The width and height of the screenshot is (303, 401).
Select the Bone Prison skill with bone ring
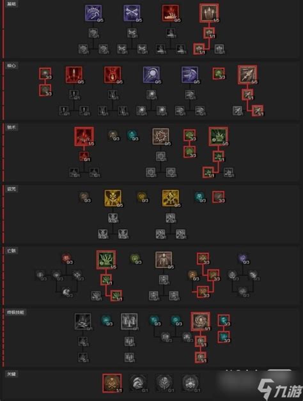tap(160, 136)
